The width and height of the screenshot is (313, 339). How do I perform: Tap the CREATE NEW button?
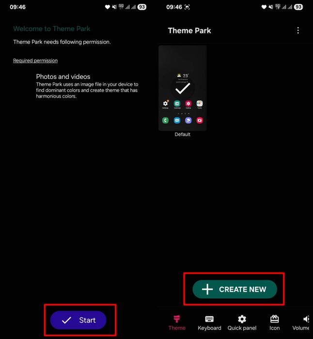(235, 289)
